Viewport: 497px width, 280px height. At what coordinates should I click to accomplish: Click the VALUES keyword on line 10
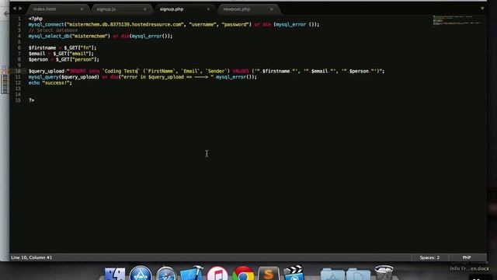click(x=241, y=71)
